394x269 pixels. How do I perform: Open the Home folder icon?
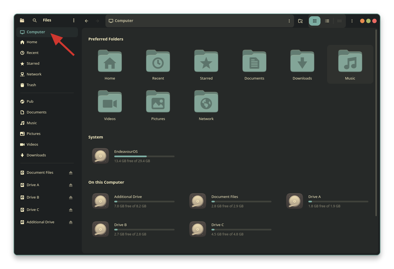(110, 61)
